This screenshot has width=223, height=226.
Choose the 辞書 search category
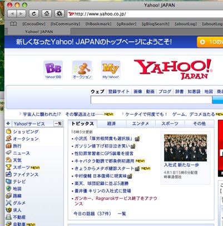[179, 91]
